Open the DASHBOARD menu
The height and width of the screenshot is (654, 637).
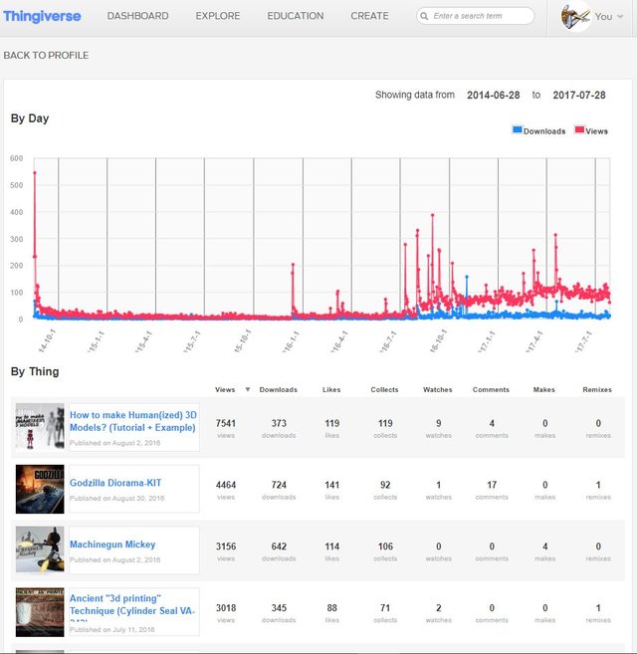point(138,16)
